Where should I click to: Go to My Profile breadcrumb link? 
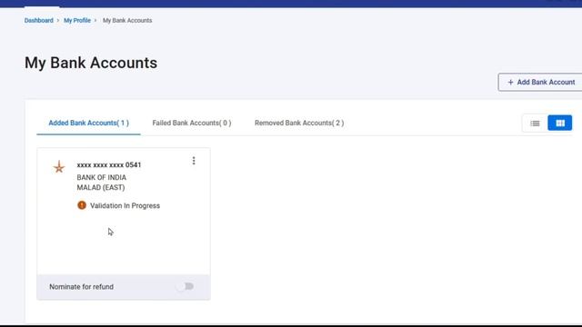coord(77,20)
